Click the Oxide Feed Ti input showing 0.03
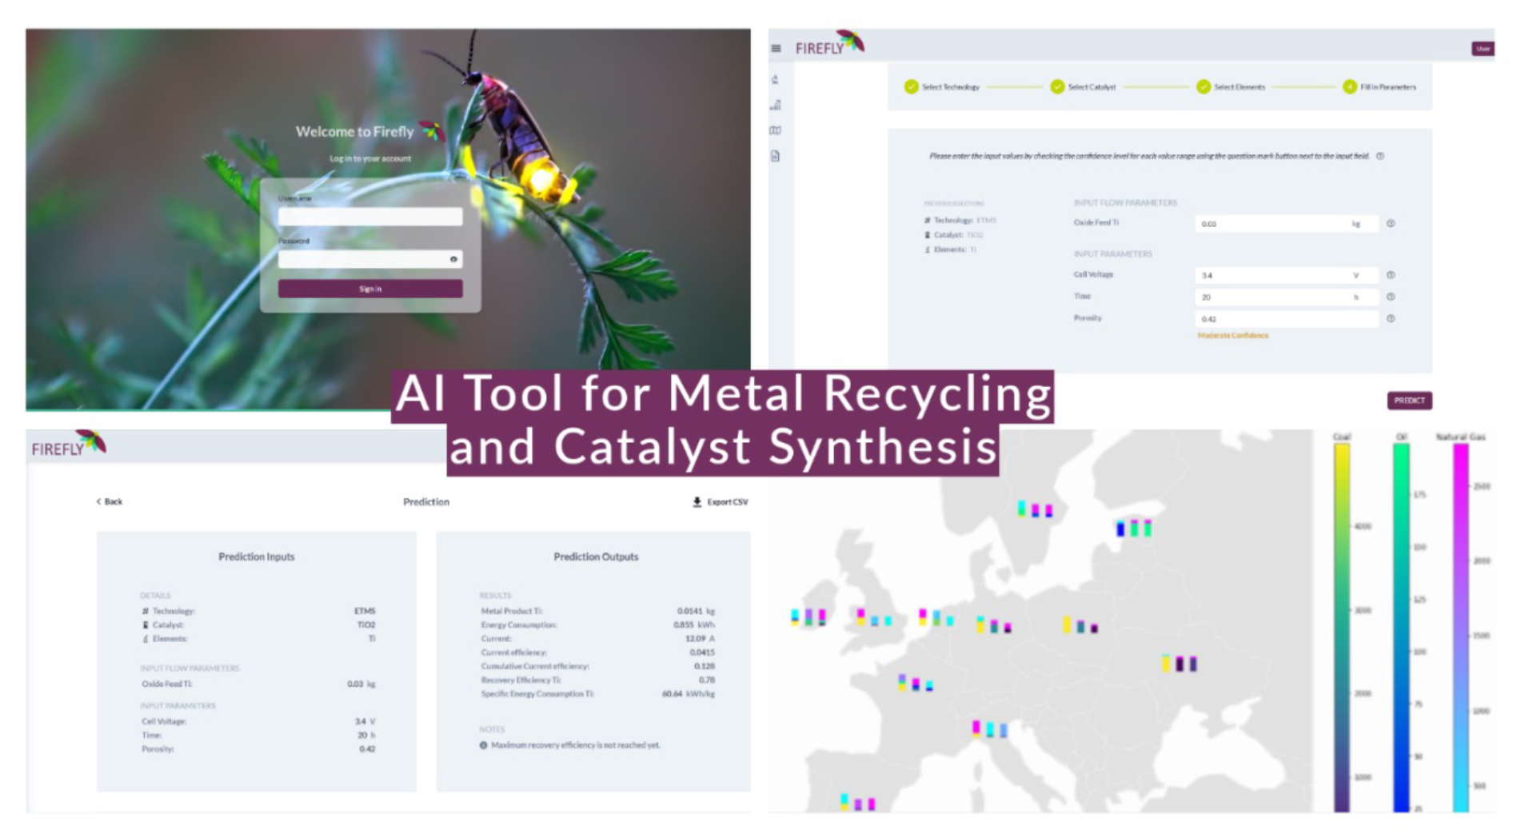This screenshot has height=838, width=1521. (1287, 224)
